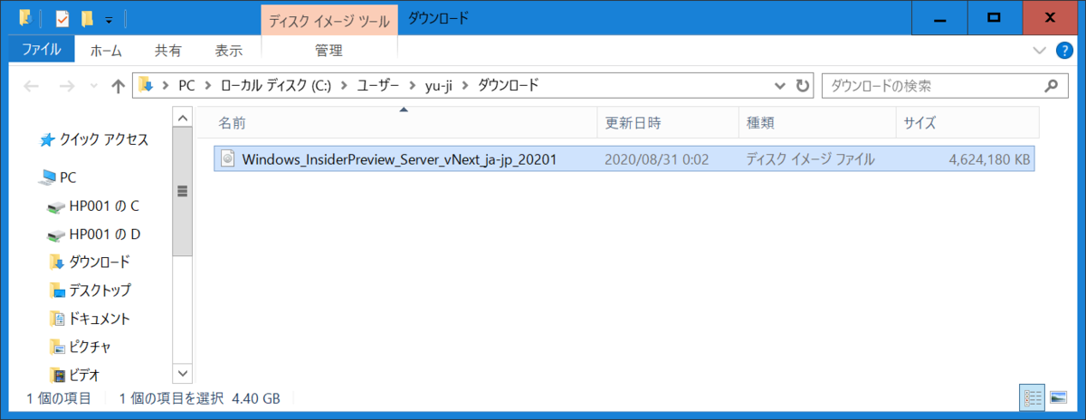1086x420 pixels.
Task: Click the 2020/08/31 0:02 date cell
Action: pyautogui.click(x=656, y=159)
